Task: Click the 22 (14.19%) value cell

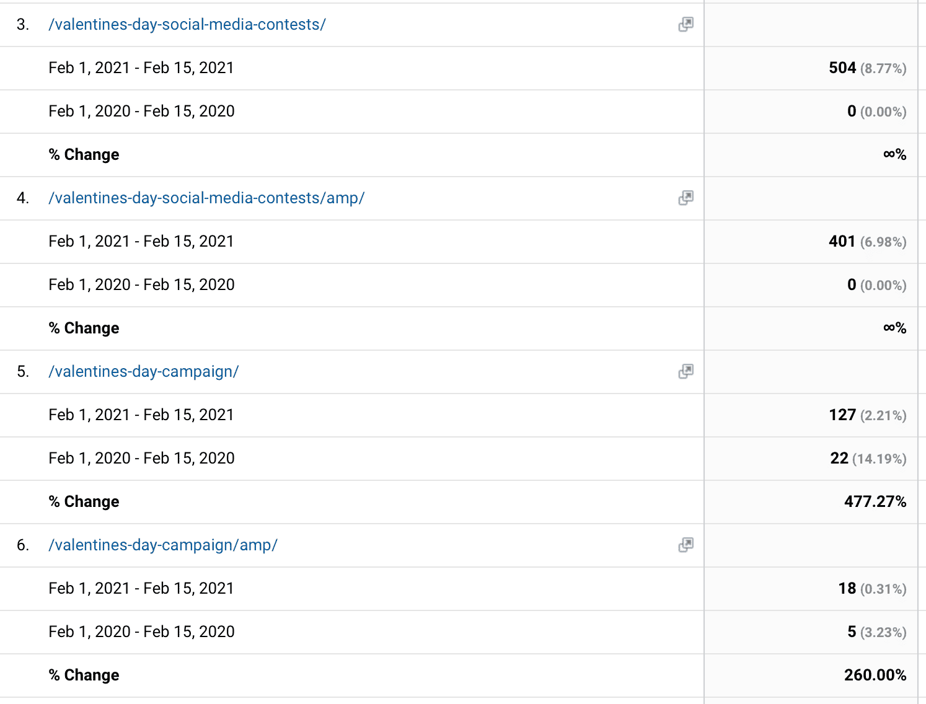Action: pos(868,459)
